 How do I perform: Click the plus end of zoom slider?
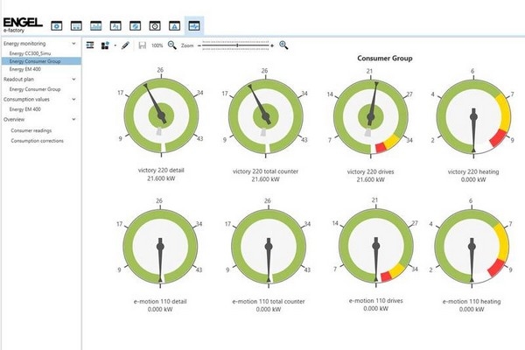(272, 45)
